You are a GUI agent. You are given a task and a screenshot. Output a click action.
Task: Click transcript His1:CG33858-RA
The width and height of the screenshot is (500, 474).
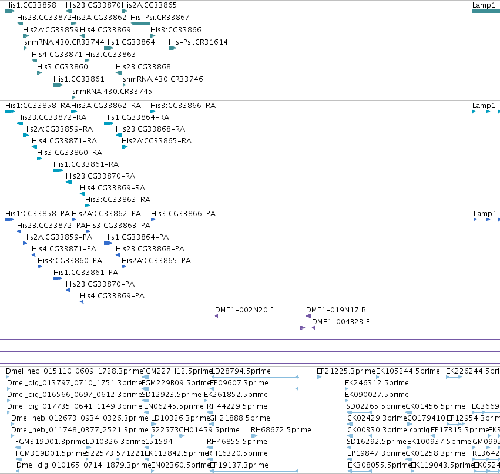tap(38, 106)
